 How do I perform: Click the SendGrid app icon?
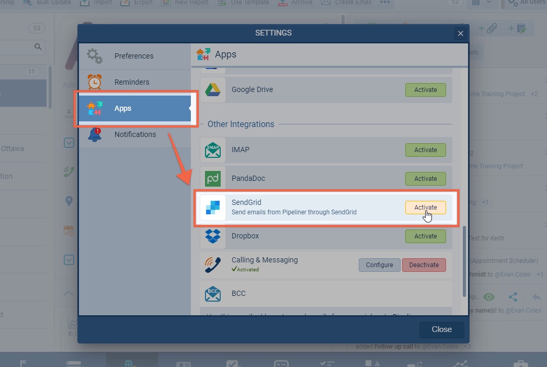pos(213,208)
